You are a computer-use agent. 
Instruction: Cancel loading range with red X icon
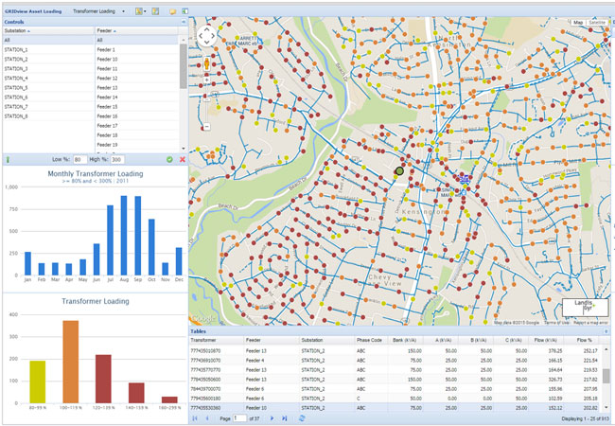pos(183,160)
